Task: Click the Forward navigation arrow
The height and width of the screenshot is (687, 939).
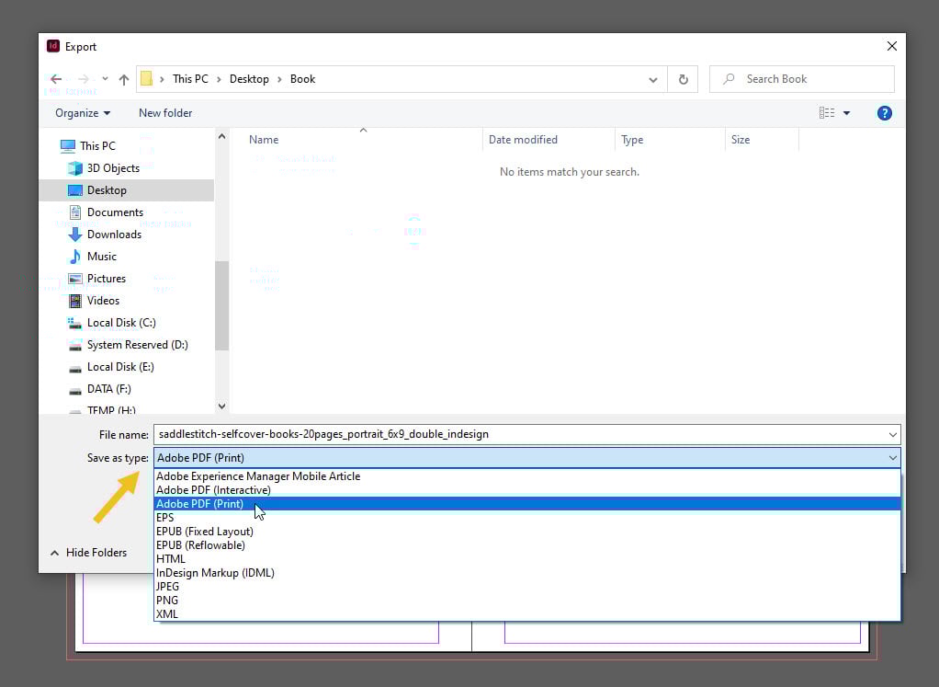Action: [x=84, y=79]
